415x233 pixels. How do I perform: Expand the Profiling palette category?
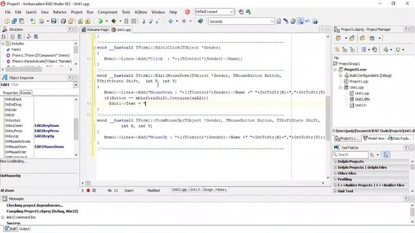click(335, 179)
